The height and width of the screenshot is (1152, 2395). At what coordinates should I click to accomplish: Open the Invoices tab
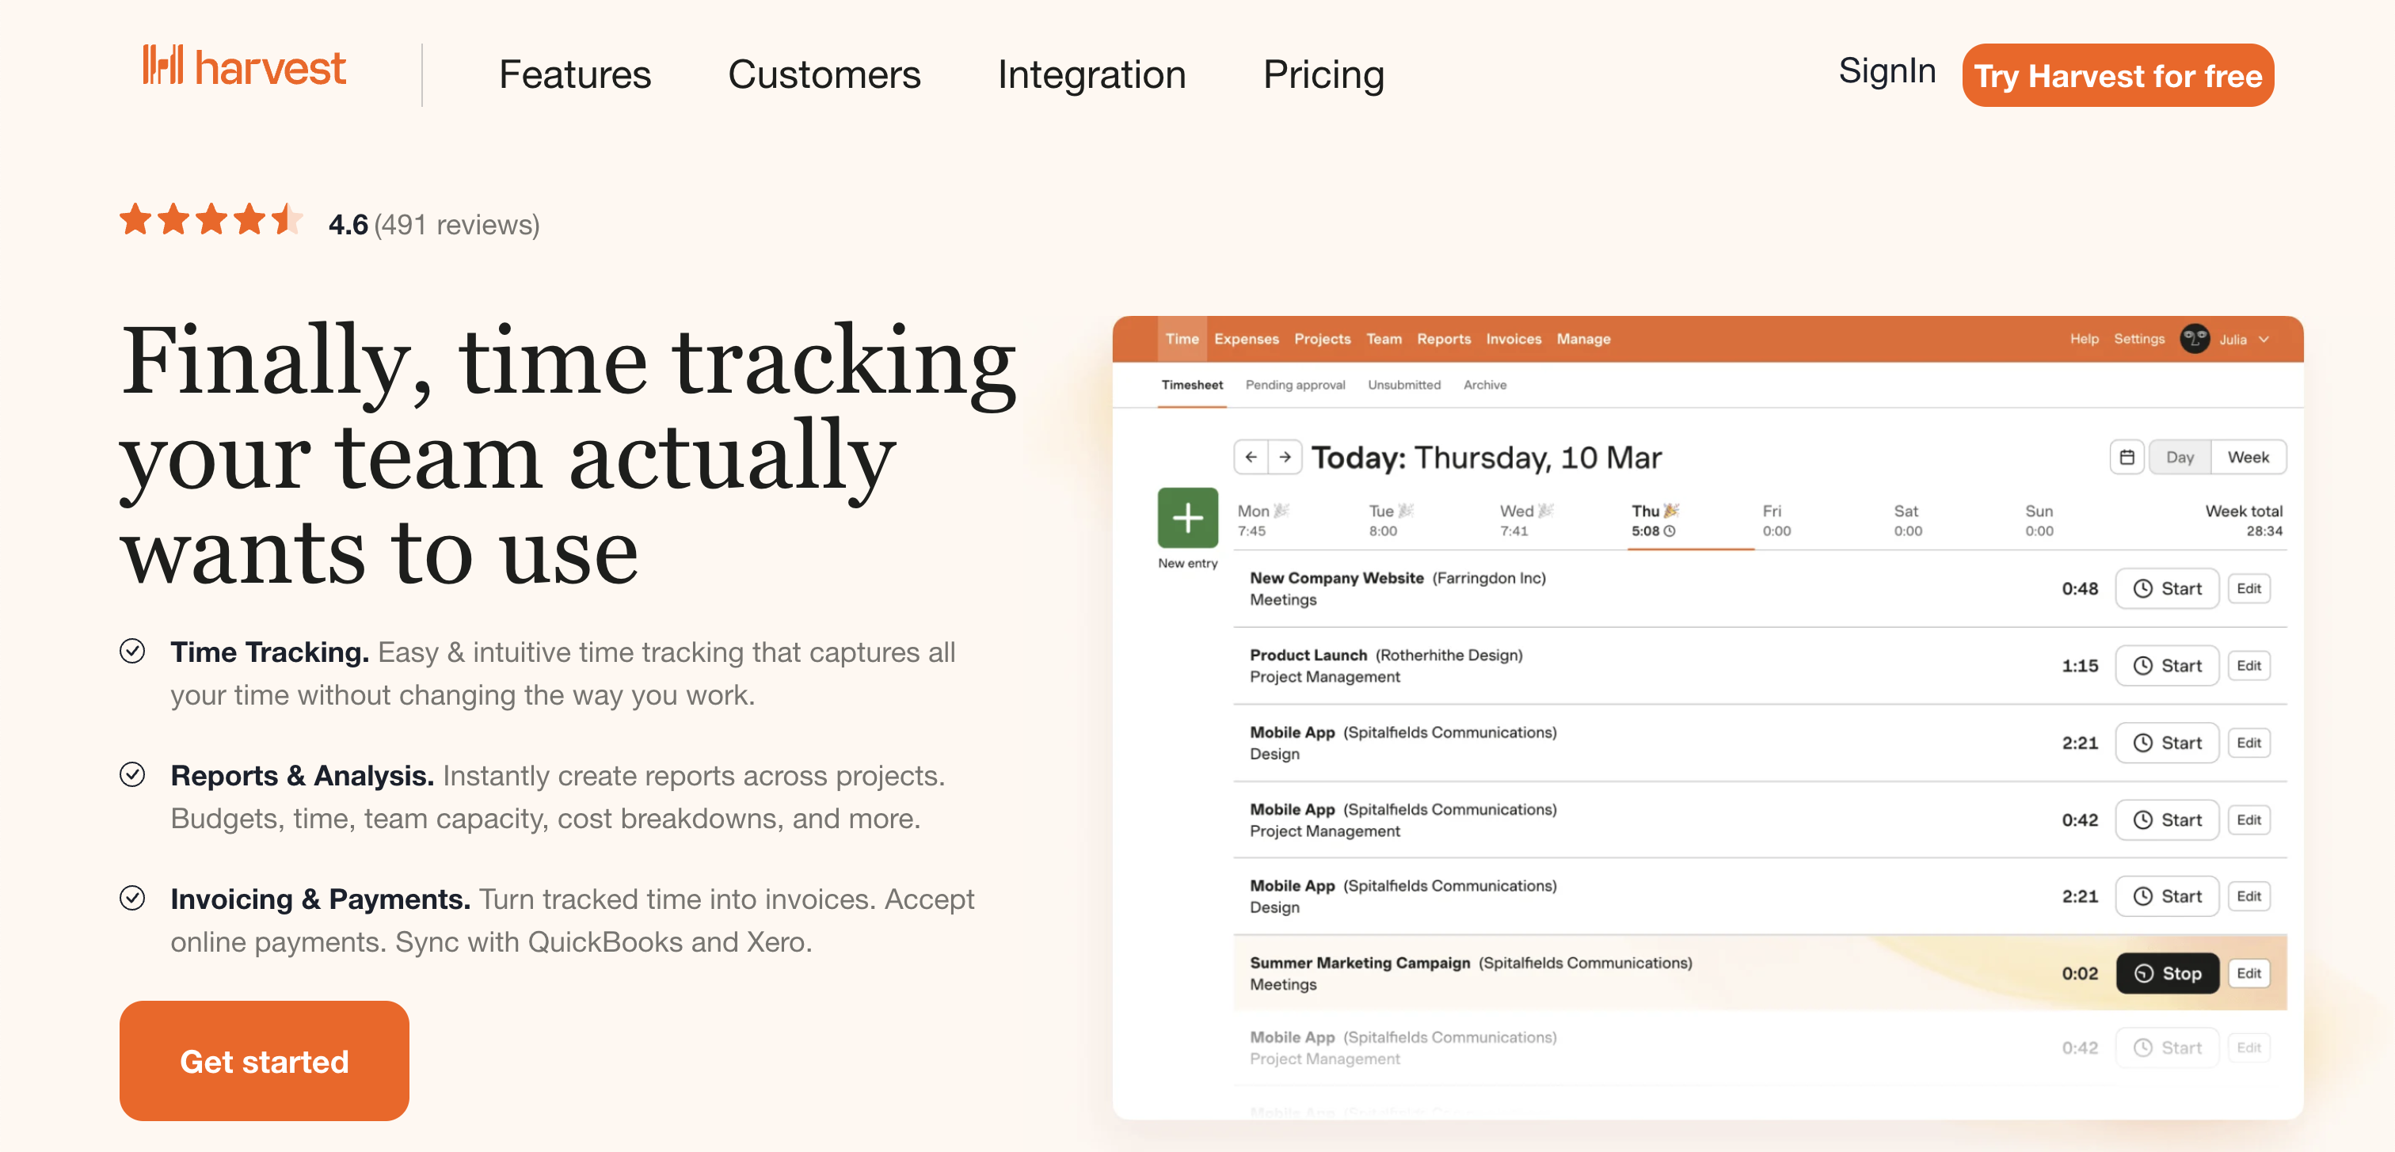(1513, 338)
